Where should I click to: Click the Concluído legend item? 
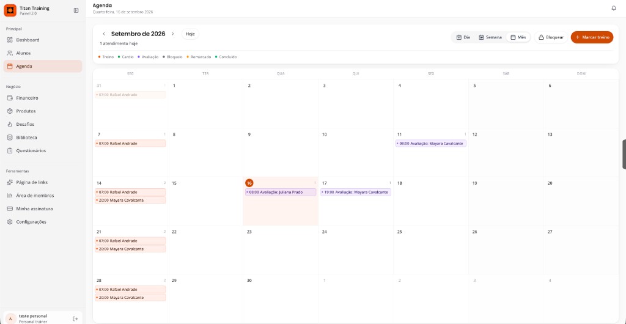[x=226, y=57]
